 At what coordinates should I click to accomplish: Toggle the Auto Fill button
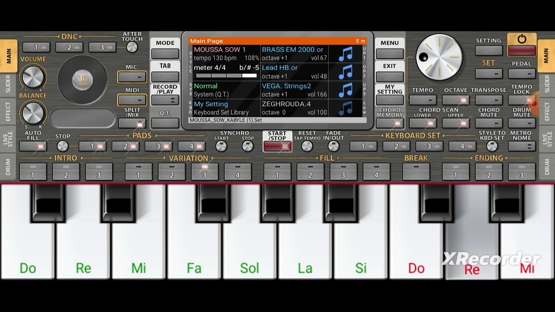tap(33, 146)
